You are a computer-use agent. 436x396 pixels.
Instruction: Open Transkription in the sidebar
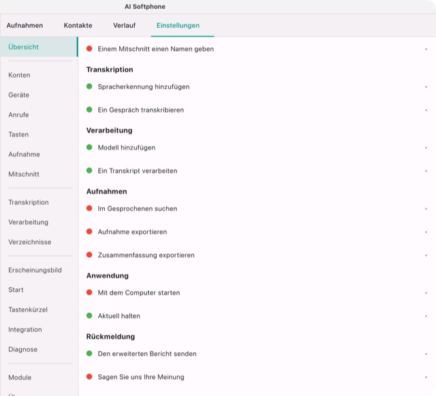coord(29,202)
